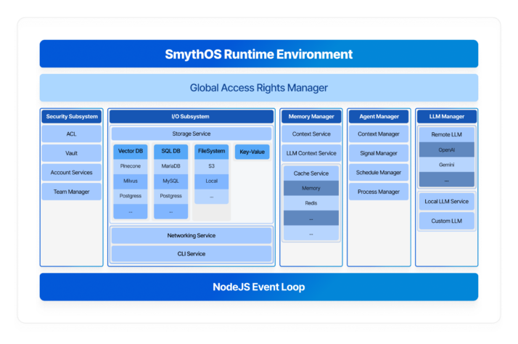The image size is (518, 344).
Task: Open the Account Services box
Action: point(72,172)
